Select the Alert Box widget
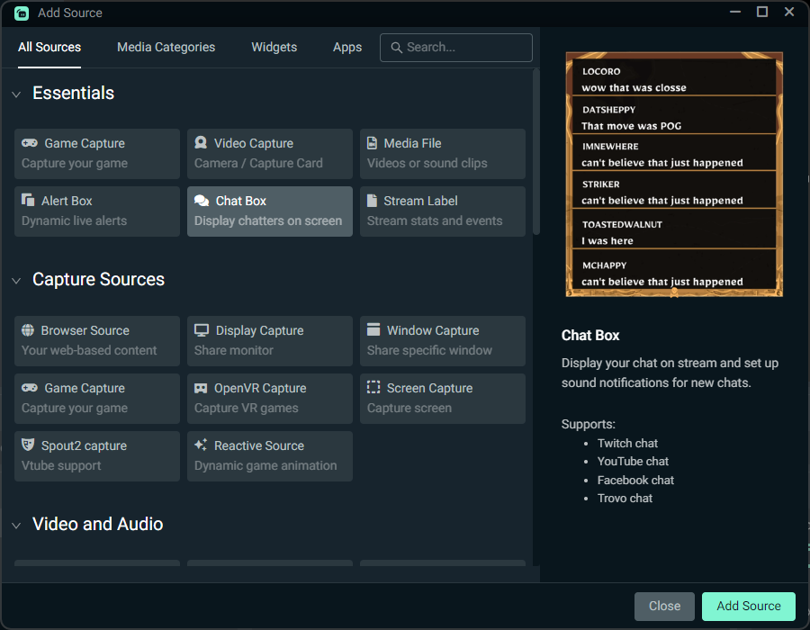810x630 pixels. (x=96, y=211)
